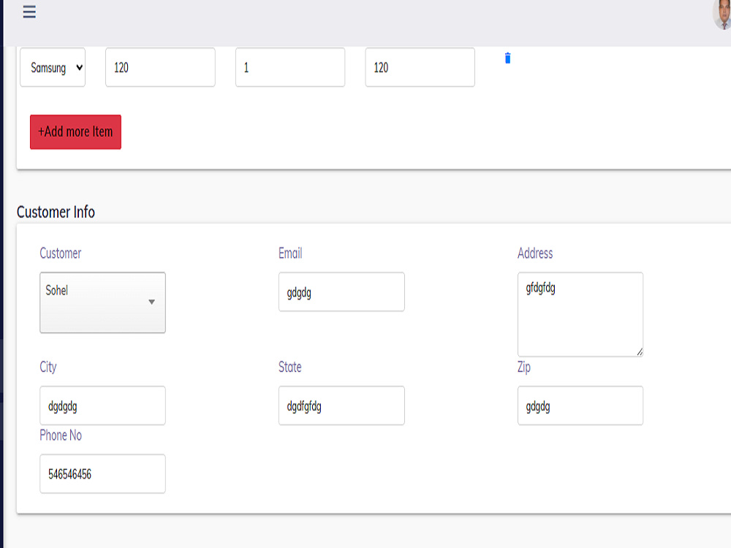
Task: Grab the Address textarea resize handle
Action: click(640, 352)
